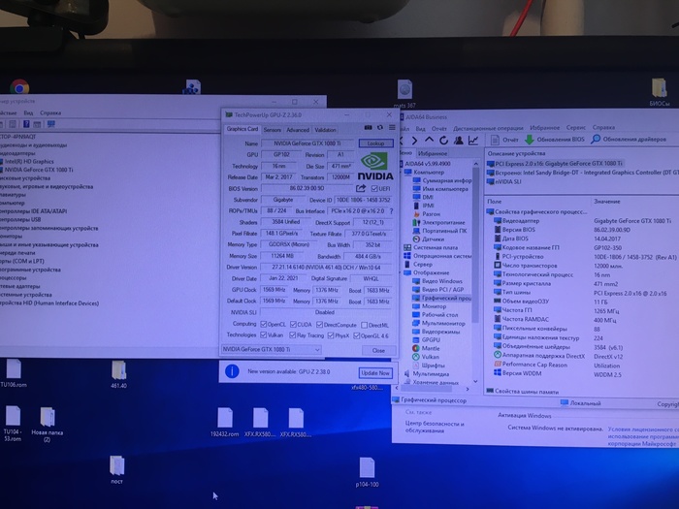This screenshot has height=509, width=679.
Task: Open the Google Chrome desktop icon
Action: tap(19, 89)
